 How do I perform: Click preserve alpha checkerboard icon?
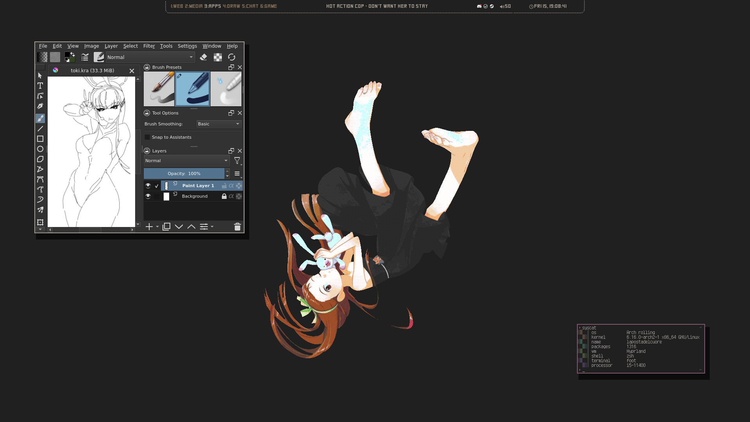pos(218,57)
